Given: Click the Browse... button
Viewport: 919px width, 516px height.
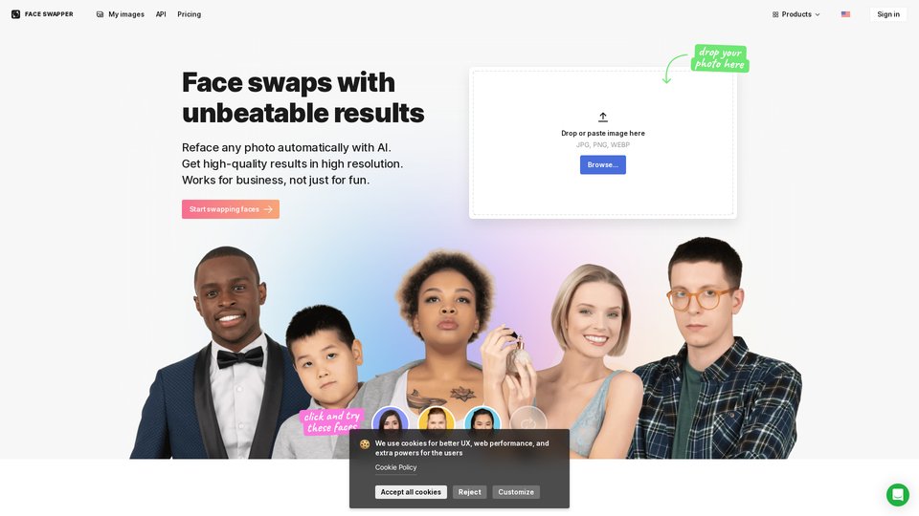Looking at the screenshot, I should [602, 165].
